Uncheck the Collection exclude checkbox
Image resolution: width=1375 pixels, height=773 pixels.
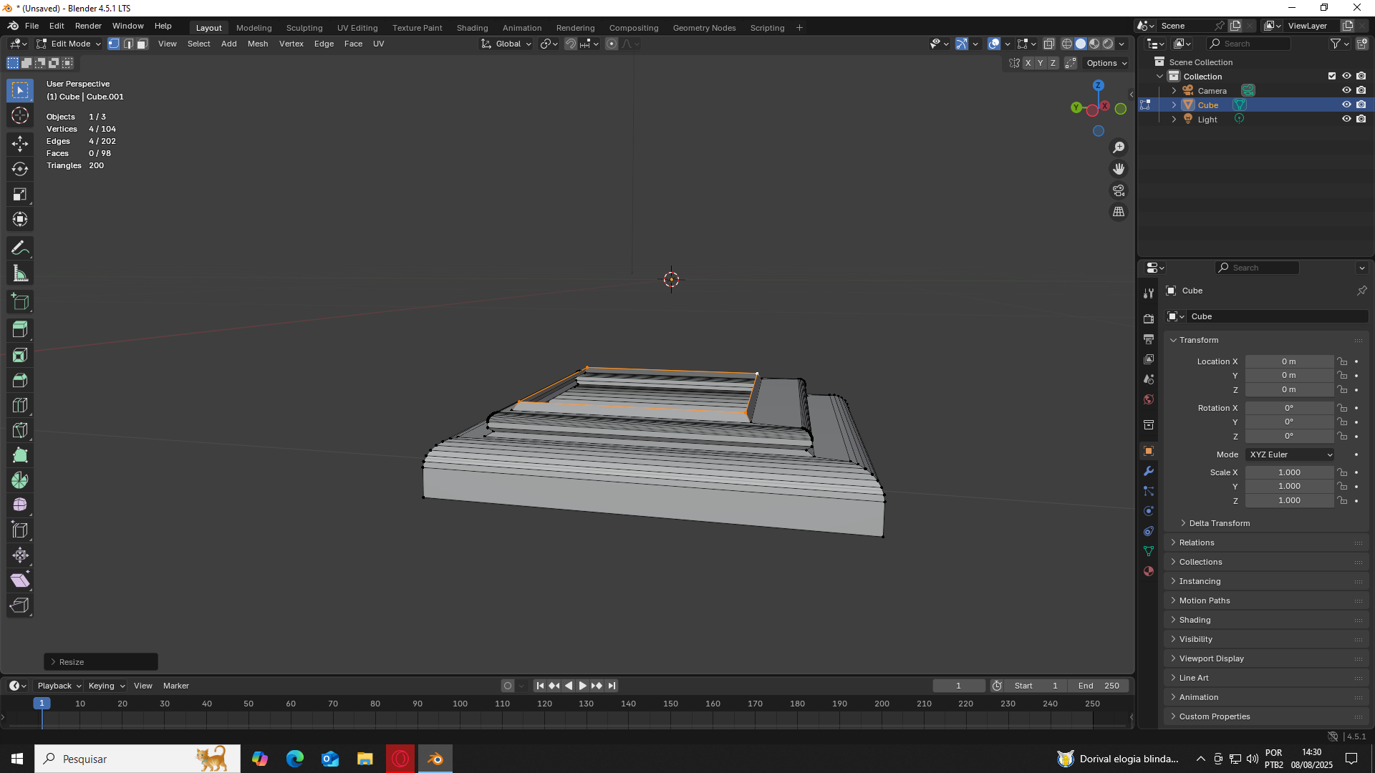1332,77
